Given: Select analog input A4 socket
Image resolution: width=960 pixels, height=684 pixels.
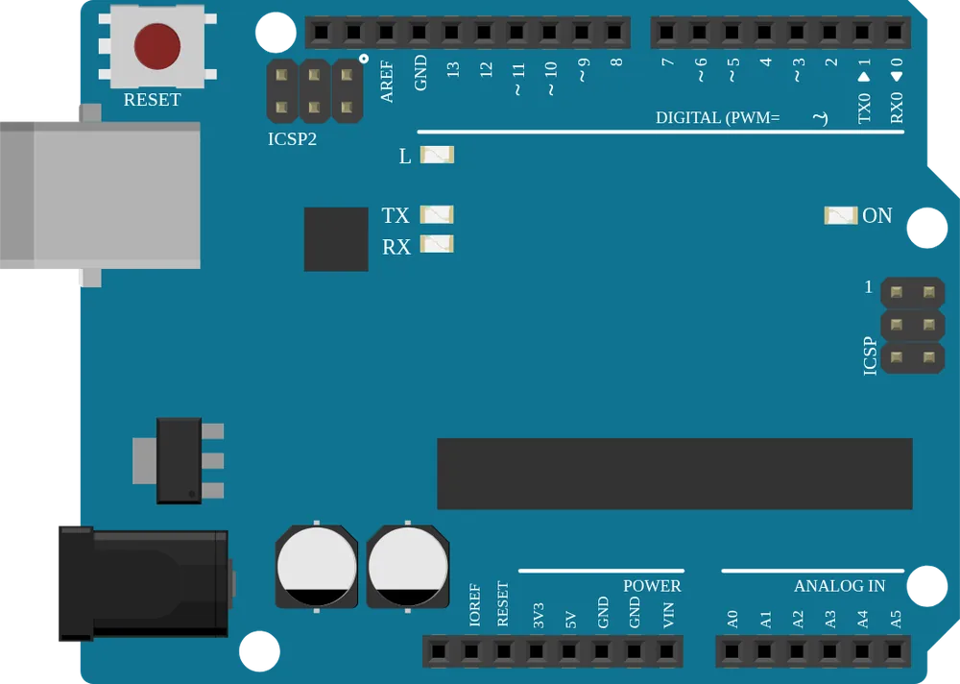Looking at the screenshot, I should coord(862,651).
